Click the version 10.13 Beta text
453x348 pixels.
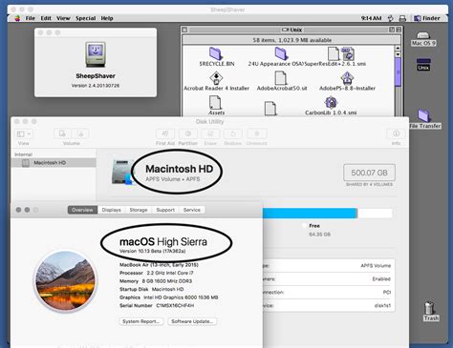[x=152, y=251]
